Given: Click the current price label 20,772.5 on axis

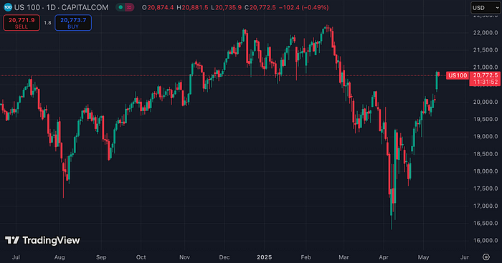Looking at the screenshot, I should (x=486, y=75).
